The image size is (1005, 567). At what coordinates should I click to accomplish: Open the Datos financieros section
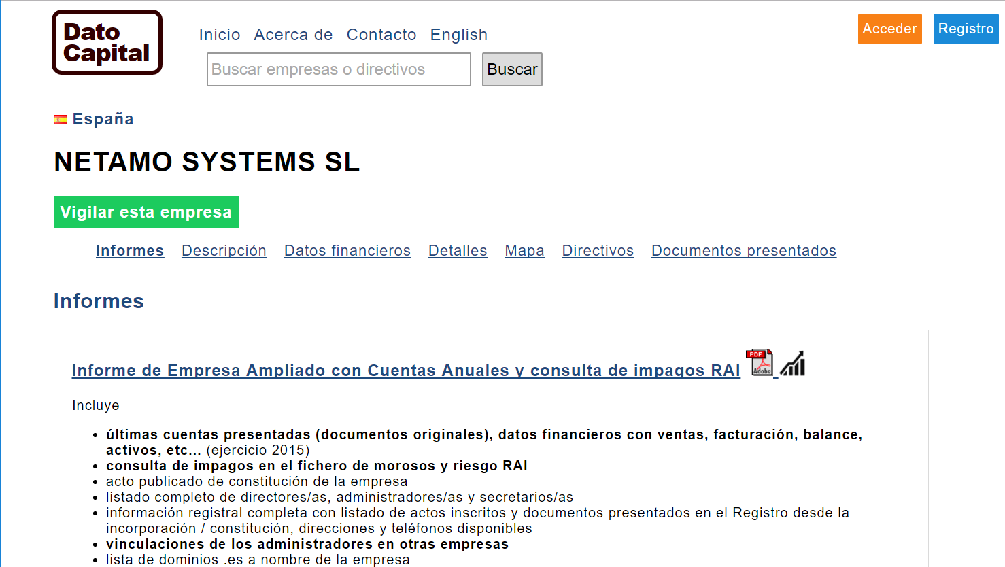tap(347, 251)
